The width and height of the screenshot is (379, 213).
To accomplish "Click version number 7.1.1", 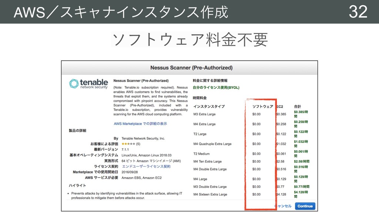I will pyautogui.click(x=125, y=150).
